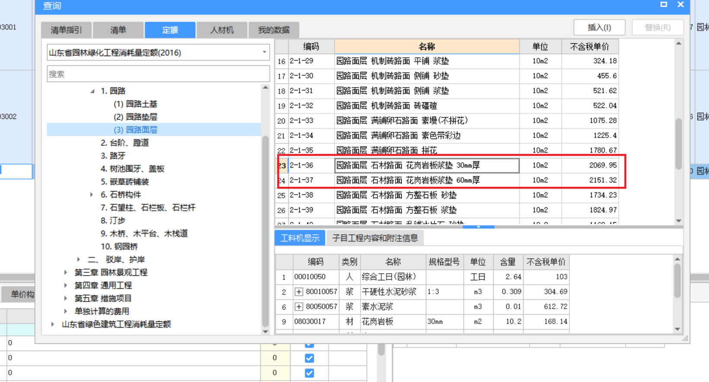Select tree item 10. 钢园桥
Viewport: 709px width, 382px height.
click(x=119, y=247)
